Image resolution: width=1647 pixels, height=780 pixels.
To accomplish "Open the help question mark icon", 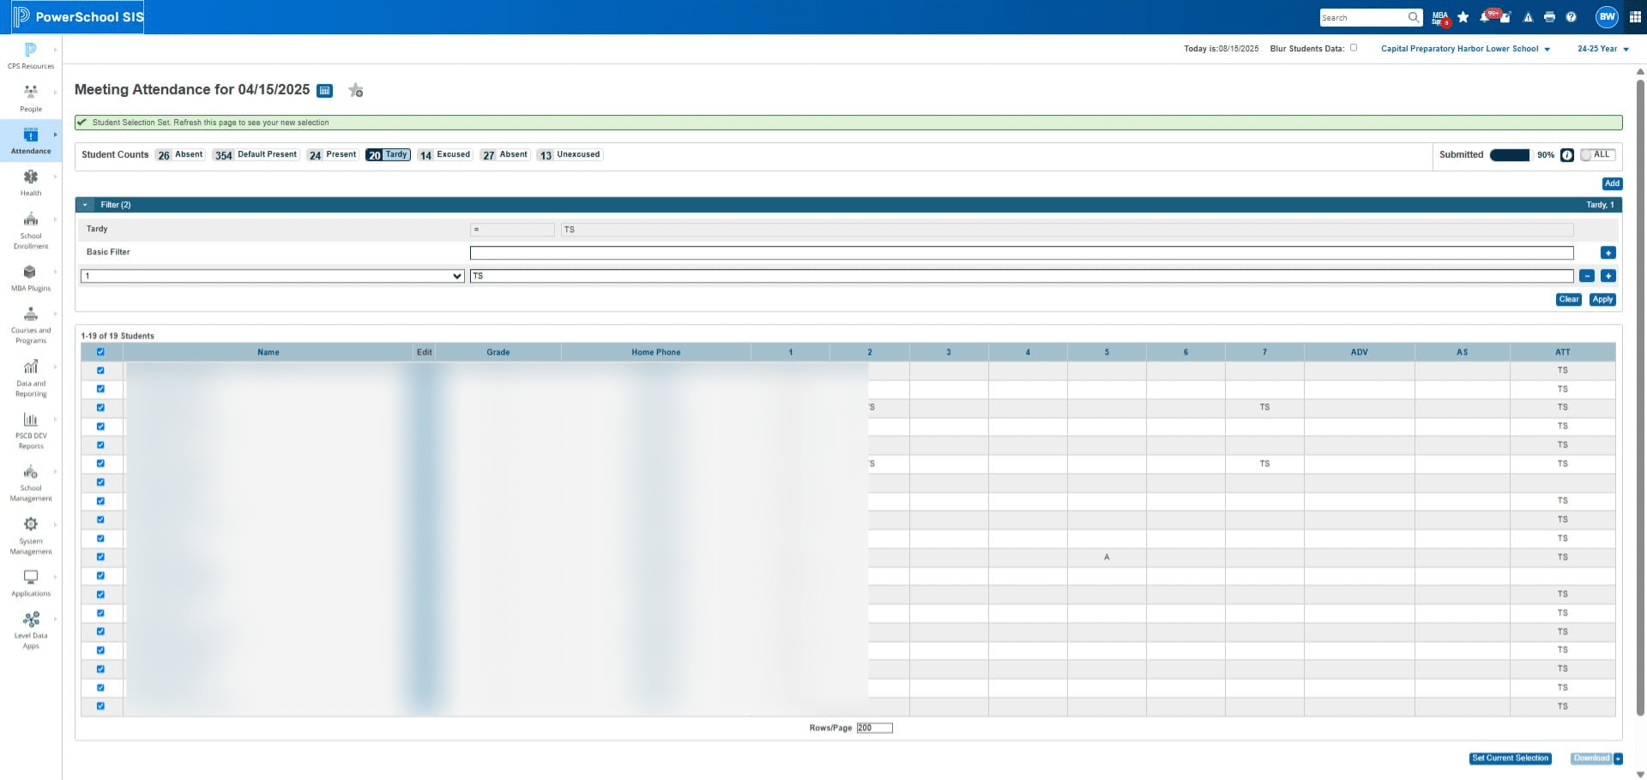I will pos(1571,17).
